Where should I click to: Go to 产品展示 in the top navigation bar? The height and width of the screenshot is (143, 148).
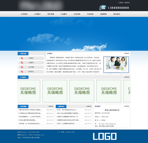[x=64, y=14]
